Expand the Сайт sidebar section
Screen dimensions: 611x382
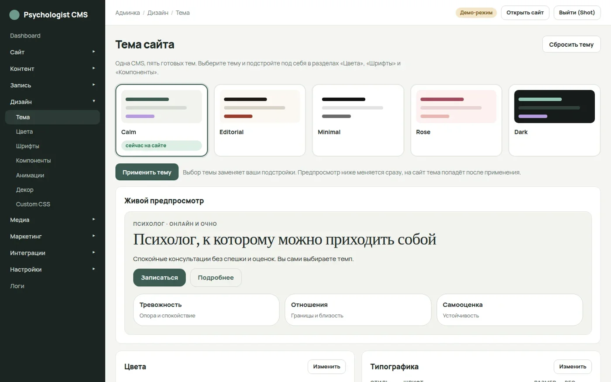pyautogui.click(x=52, y=52)
